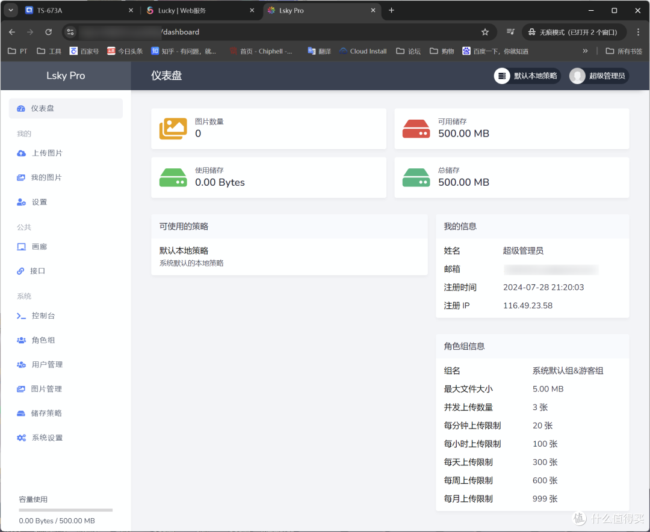Open the 仪表盘 dashboard sidebar item

pyautogui.click(x=66, y=108)
